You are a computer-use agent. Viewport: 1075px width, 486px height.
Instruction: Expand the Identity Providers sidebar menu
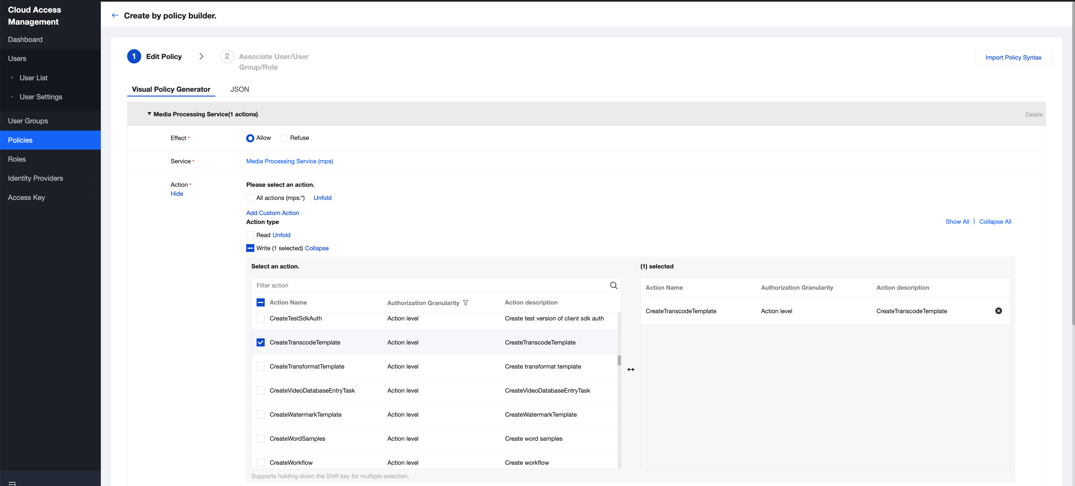coord(89,178)
